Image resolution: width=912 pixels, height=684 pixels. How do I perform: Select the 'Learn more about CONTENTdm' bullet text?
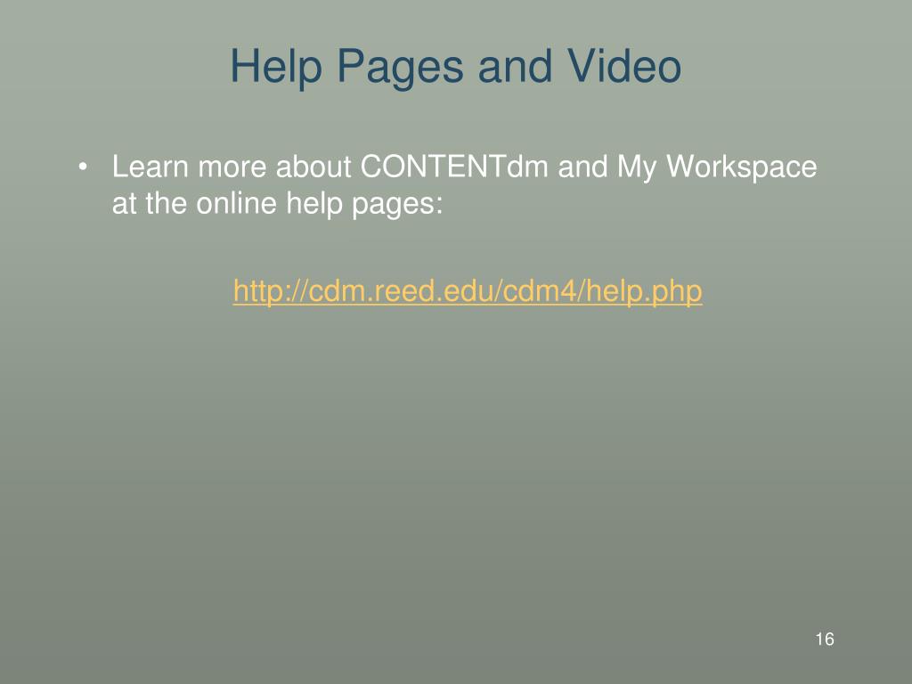pos(464,185)
